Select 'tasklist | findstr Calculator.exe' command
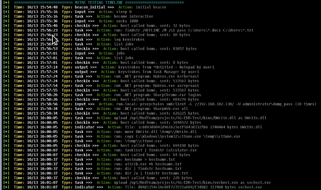 coord(161,150)
